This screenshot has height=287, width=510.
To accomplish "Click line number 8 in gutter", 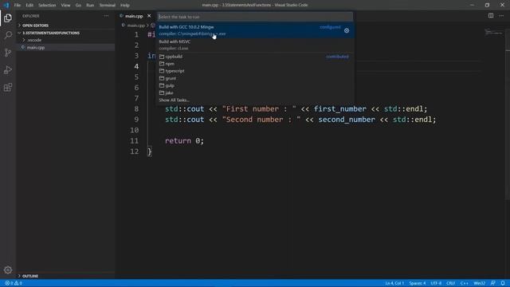I will point(136,109).
